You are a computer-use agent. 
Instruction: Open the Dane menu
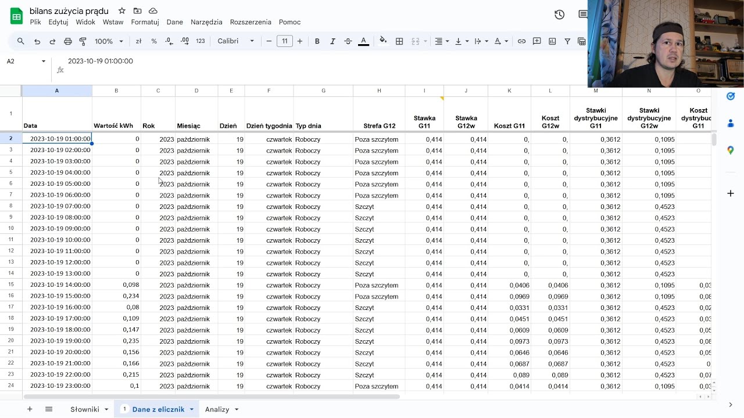pos(174,22)
